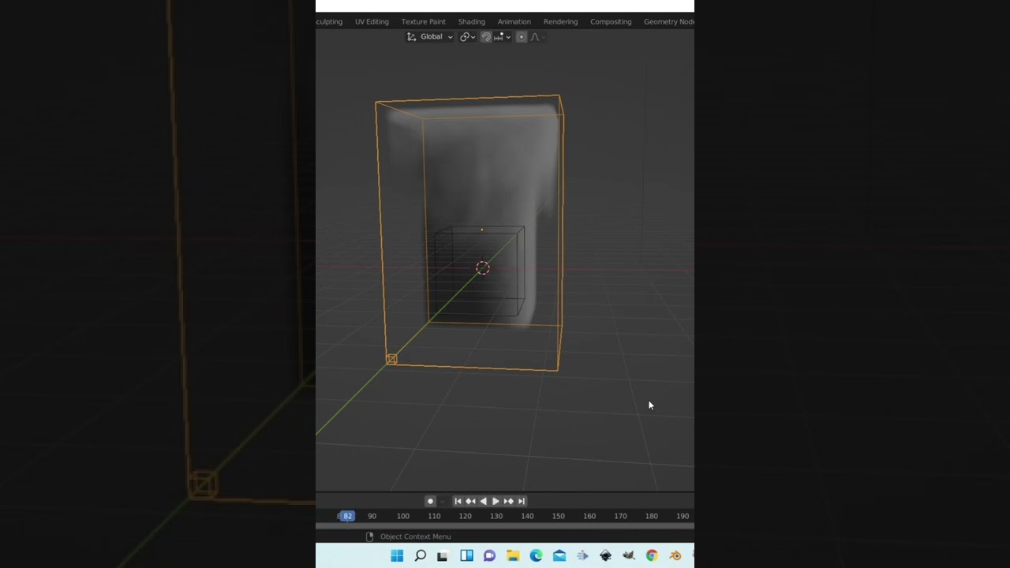Click the 3D cursor in the viewport
Screen dimensions: 1010x568
(483, 268)
